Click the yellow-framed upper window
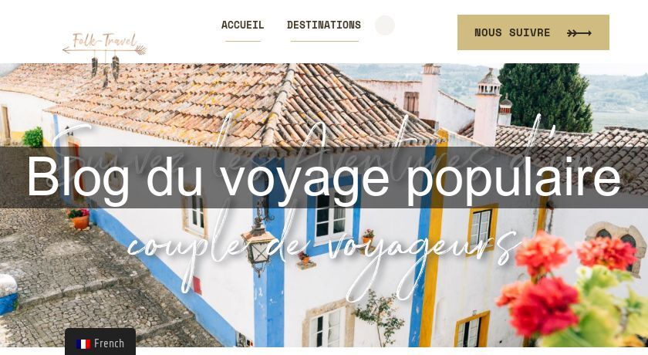The image size is (648, 355). [x=481, y=229]
